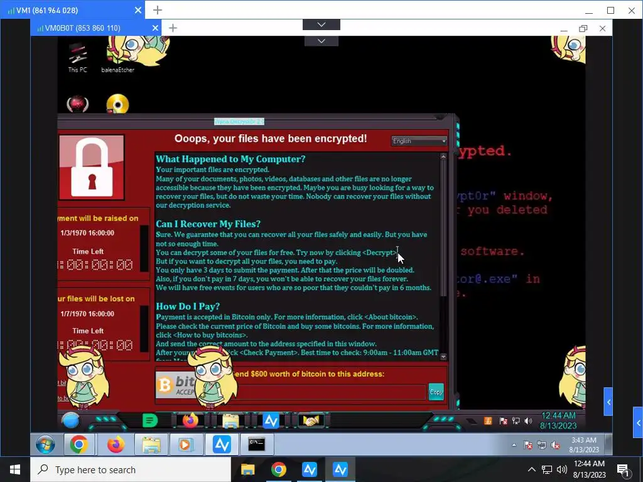Open Windows 10 Start menu
Viewport: 643px width, 482px height.
coord(15,469)
